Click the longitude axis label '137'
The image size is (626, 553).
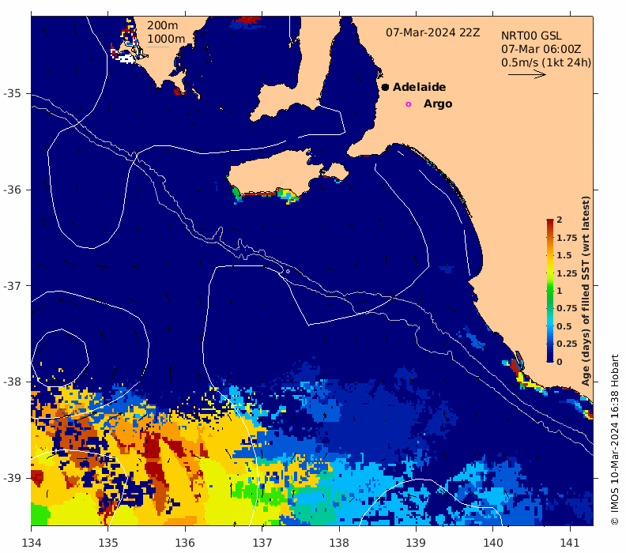point(262,543)
